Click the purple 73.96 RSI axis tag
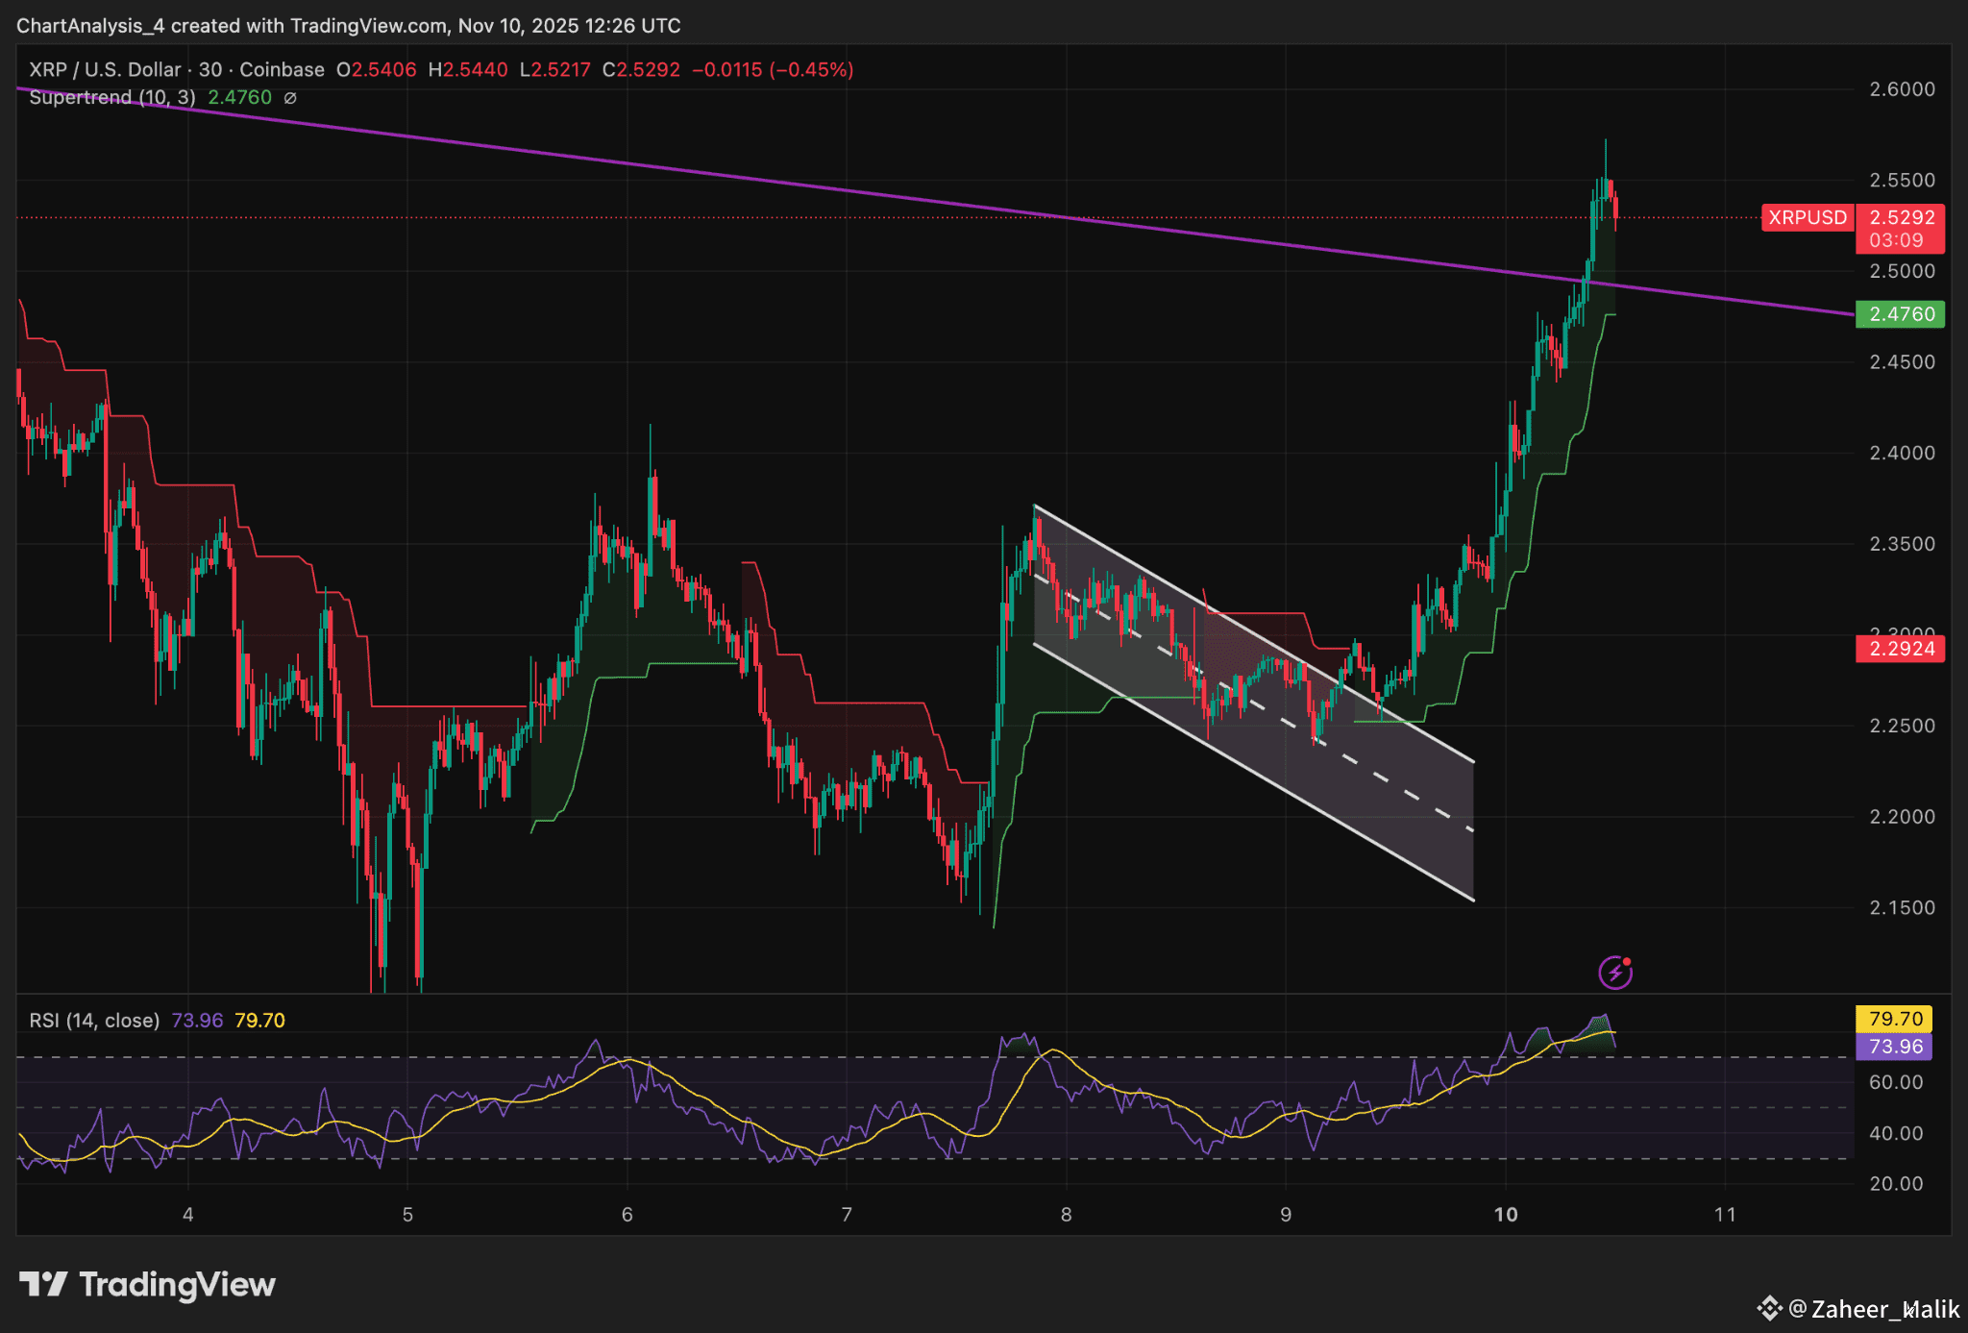 [1895, 1047]
